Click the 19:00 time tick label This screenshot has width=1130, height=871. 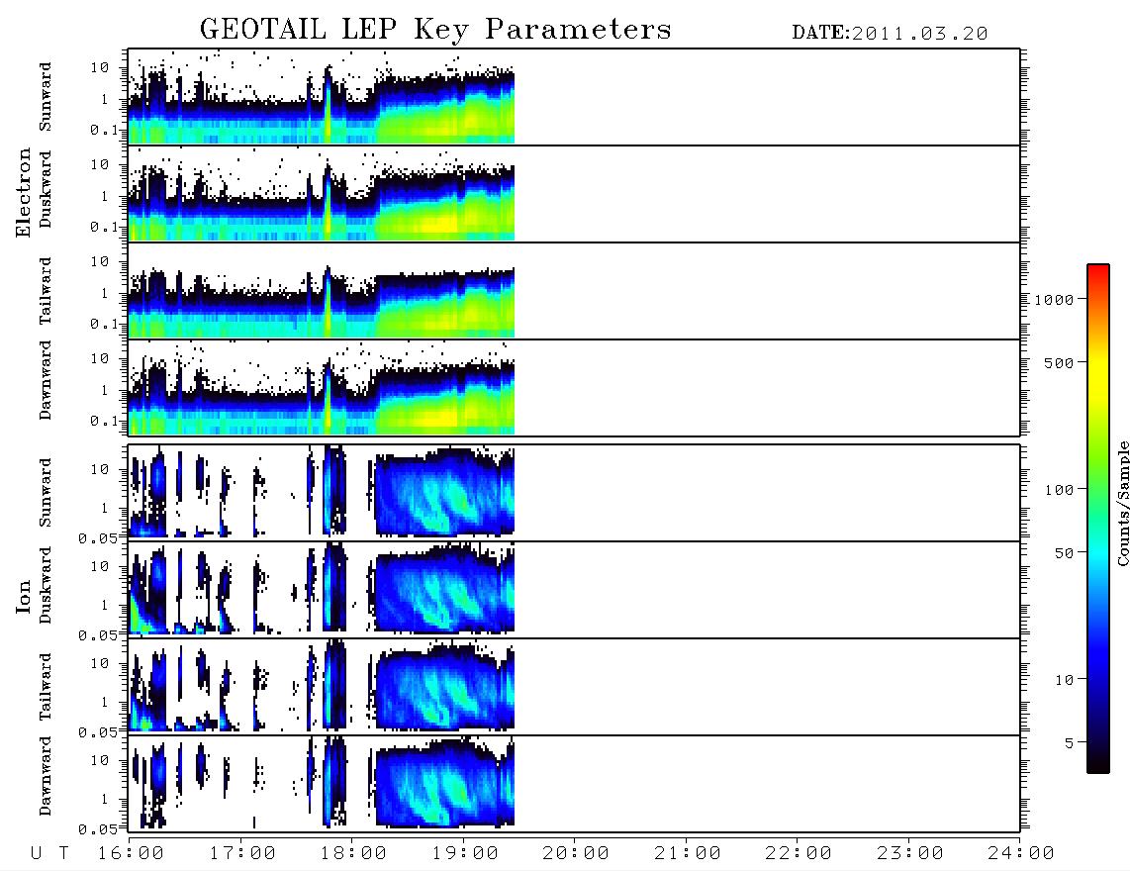point(465,854)
